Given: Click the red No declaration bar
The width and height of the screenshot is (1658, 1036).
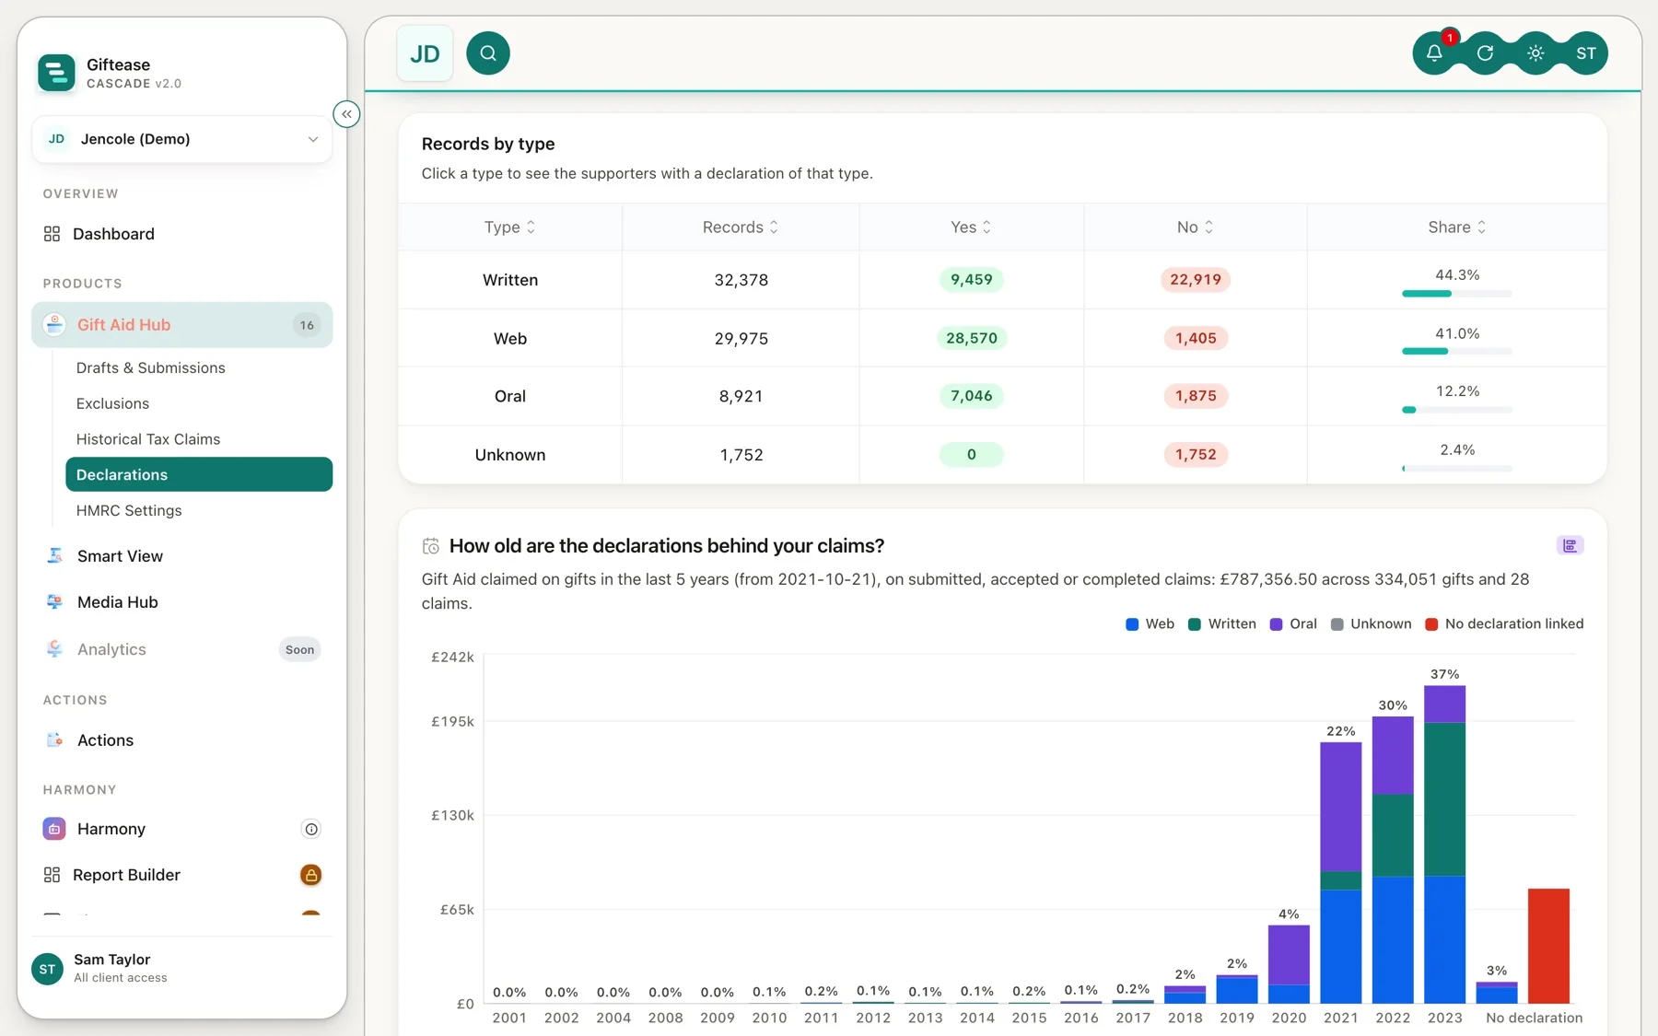Looking at the screenshot, I should coord(1548,946).
